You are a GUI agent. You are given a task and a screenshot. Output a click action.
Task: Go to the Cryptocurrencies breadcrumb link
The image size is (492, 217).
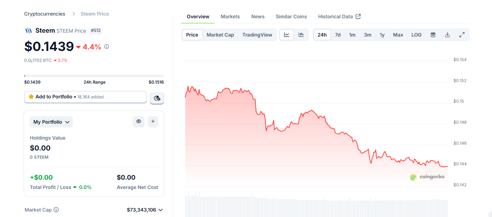[45, 14]
